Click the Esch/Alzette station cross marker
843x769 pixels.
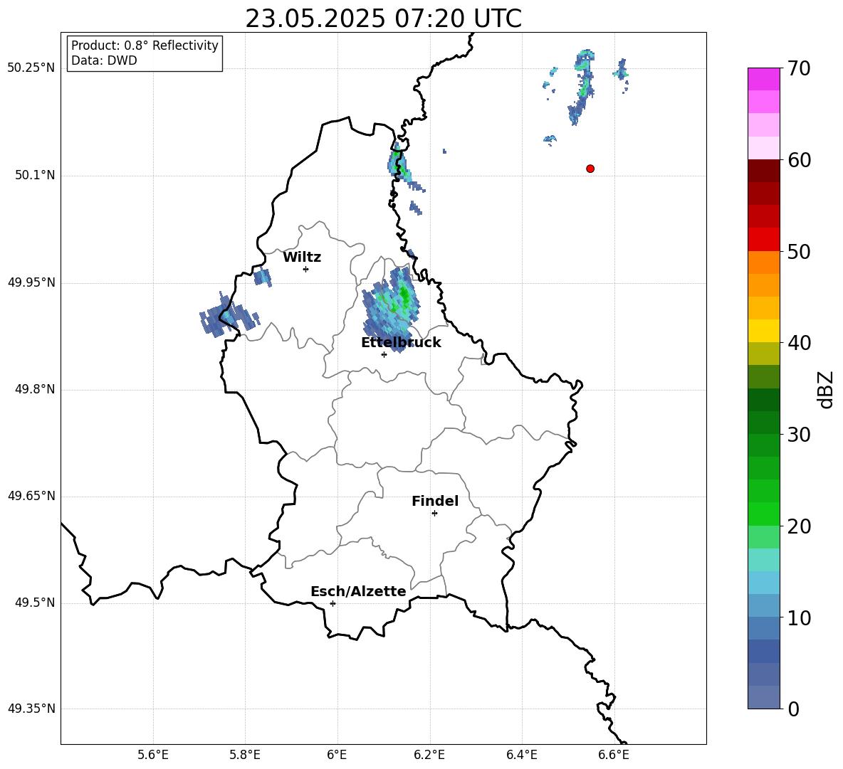(x=333, y=603)
